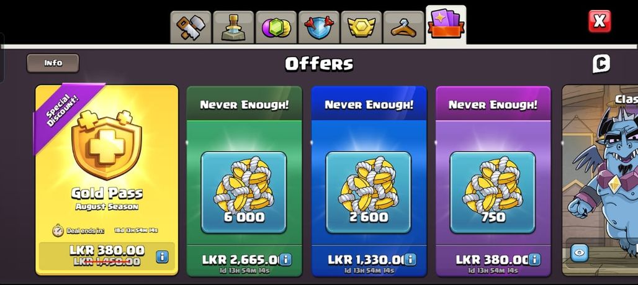Select the purple cards offers tab
638x285 pixels.
click(x=446, y=24)
